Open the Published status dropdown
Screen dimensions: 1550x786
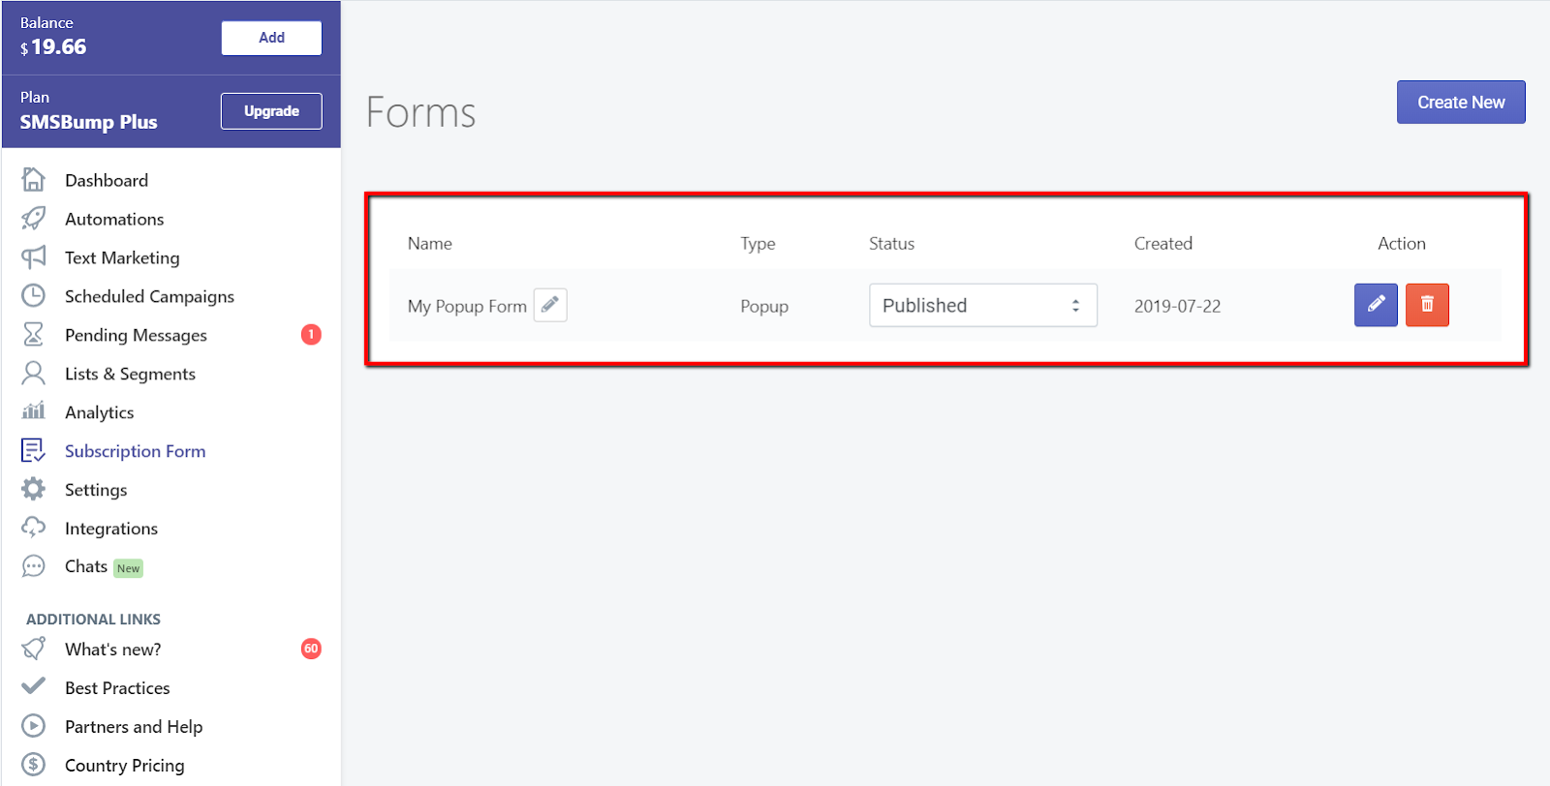pos(983,305)
